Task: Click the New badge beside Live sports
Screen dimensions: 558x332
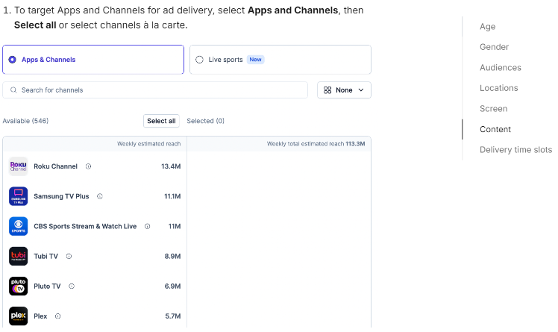Action: pyautogui.click(x=255, y=60)
